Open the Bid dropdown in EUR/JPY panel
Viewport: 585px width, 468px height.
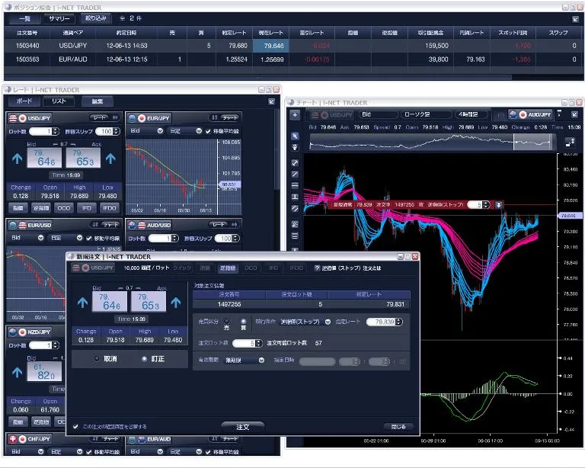point(145,131)
